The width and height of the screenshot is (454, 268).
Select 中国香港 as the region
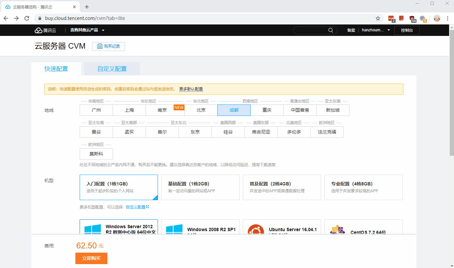pos(300,110)
